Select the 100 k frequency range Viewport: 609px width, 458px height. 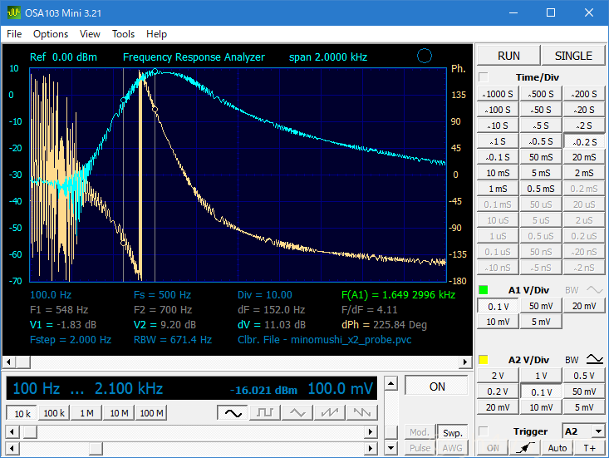tap(54, 413)
